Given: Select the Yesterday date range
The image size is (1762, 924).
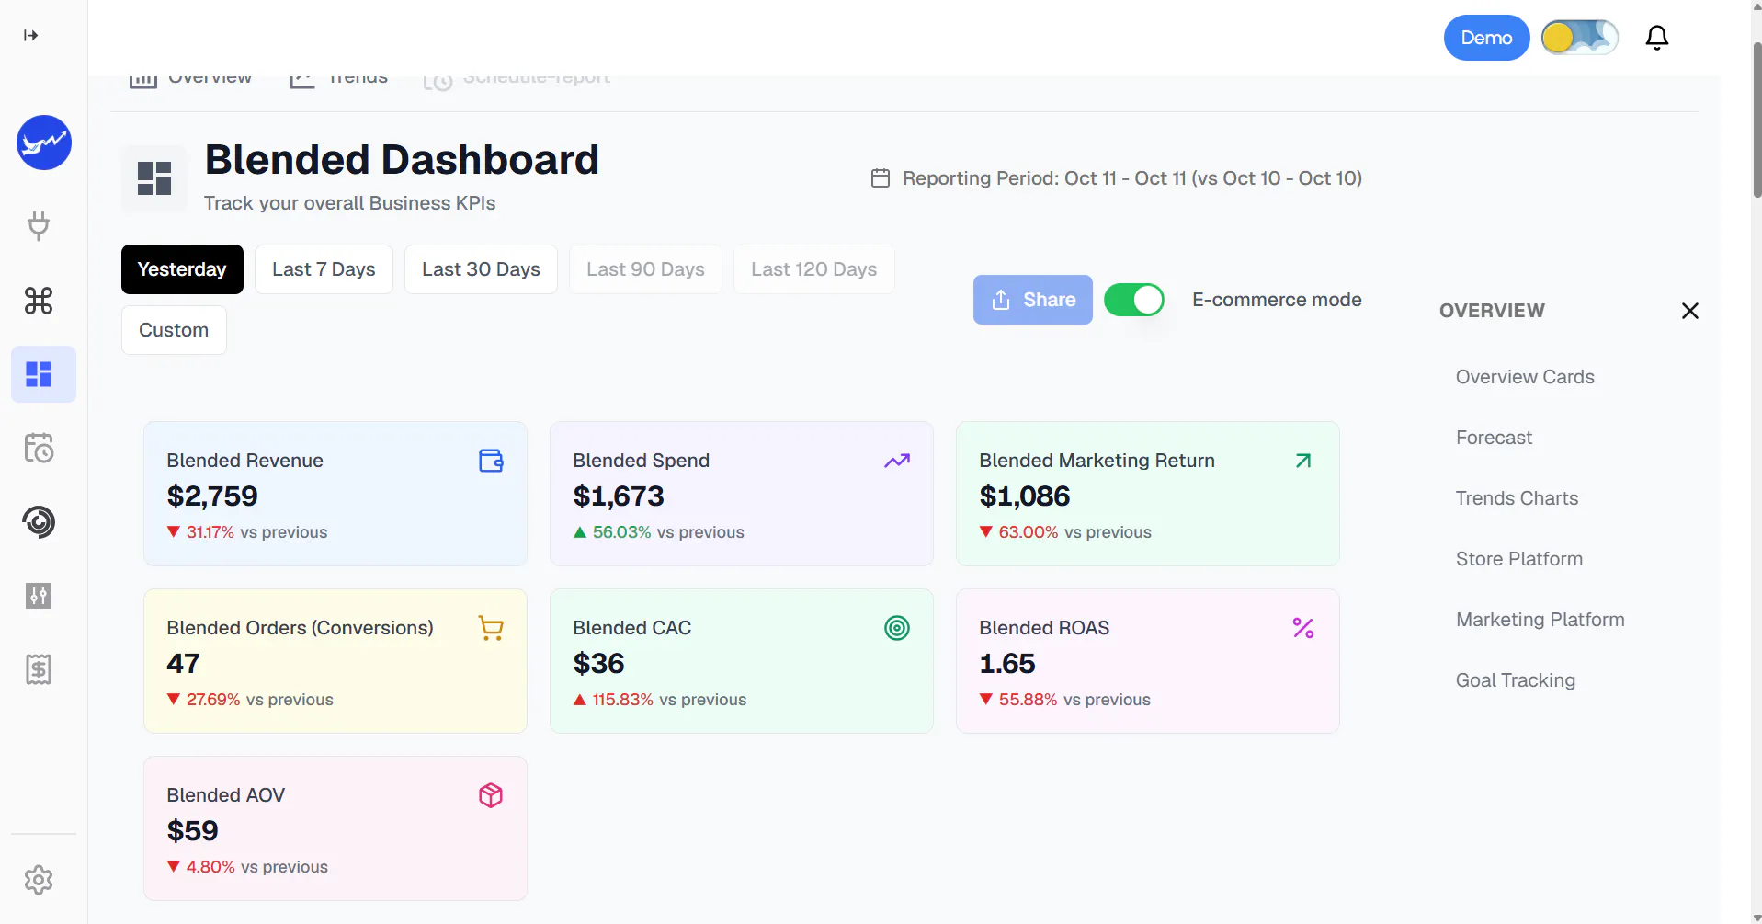Looking at the screenshot, I should (182, 269).
